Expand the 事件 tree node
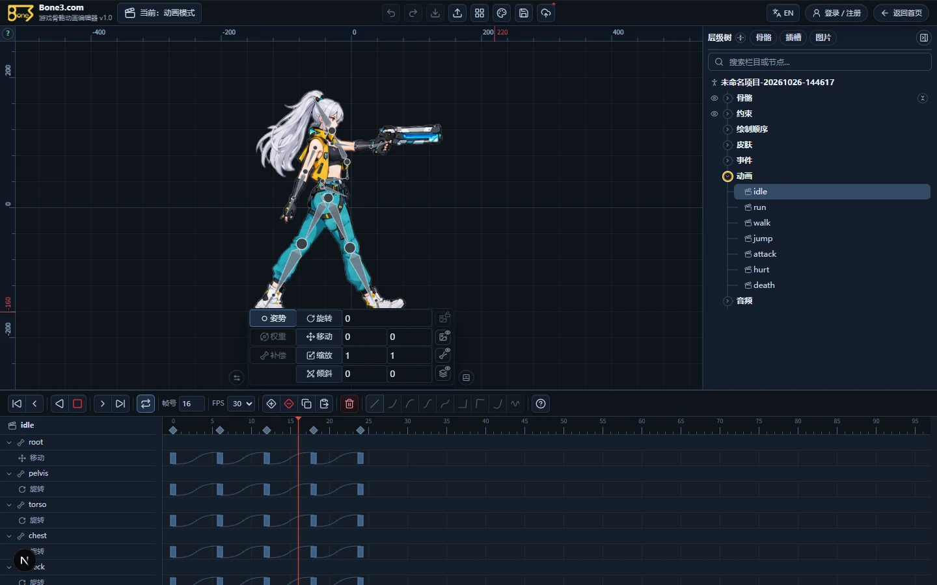The image size is (937, 585). (727, 161)
